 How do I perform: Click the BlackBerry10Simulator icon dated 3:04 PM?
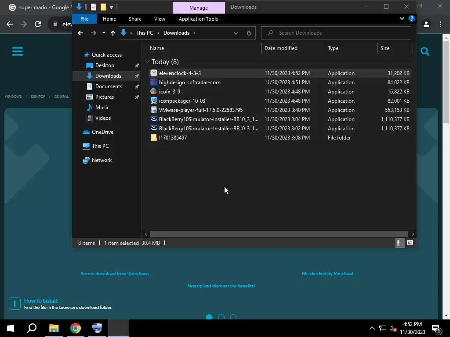coord(154,119)
